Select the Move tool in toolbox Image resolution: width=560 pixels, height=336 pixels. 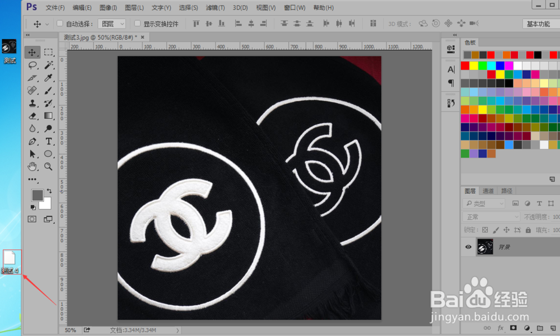32,53
